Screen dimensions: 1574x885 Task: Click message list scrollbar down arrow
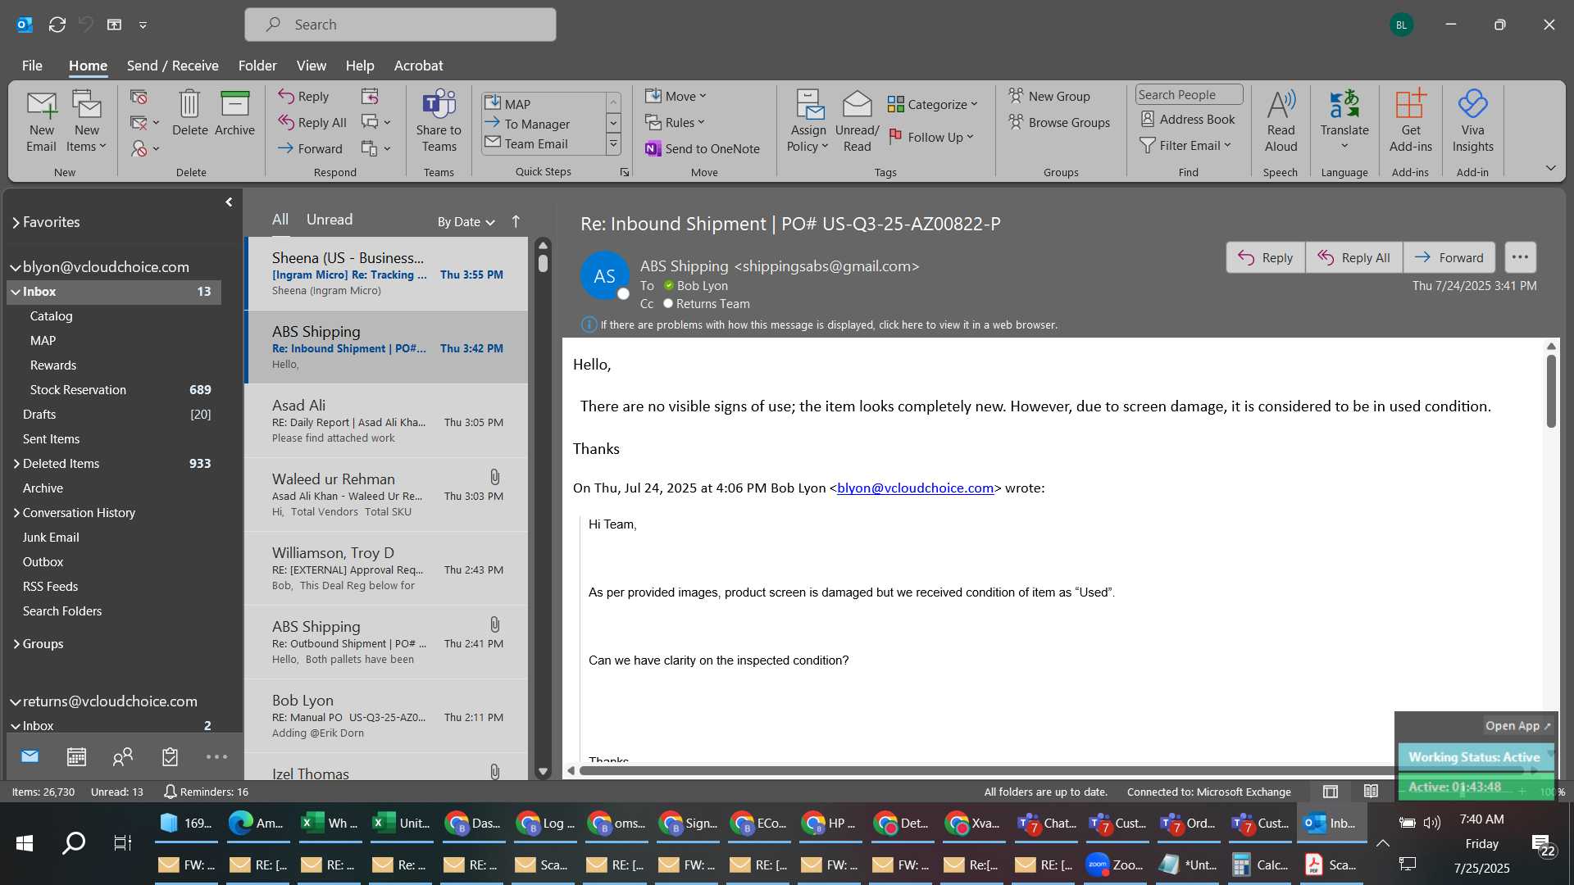[x=543, y=771]
